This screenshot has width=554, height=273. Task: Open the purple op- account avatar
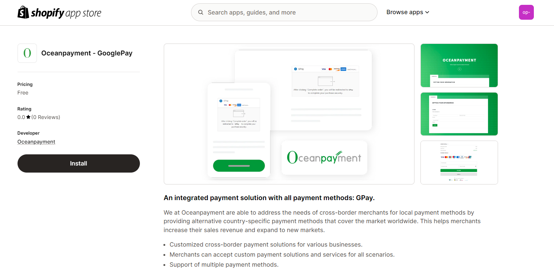click(x=526, y=12)
